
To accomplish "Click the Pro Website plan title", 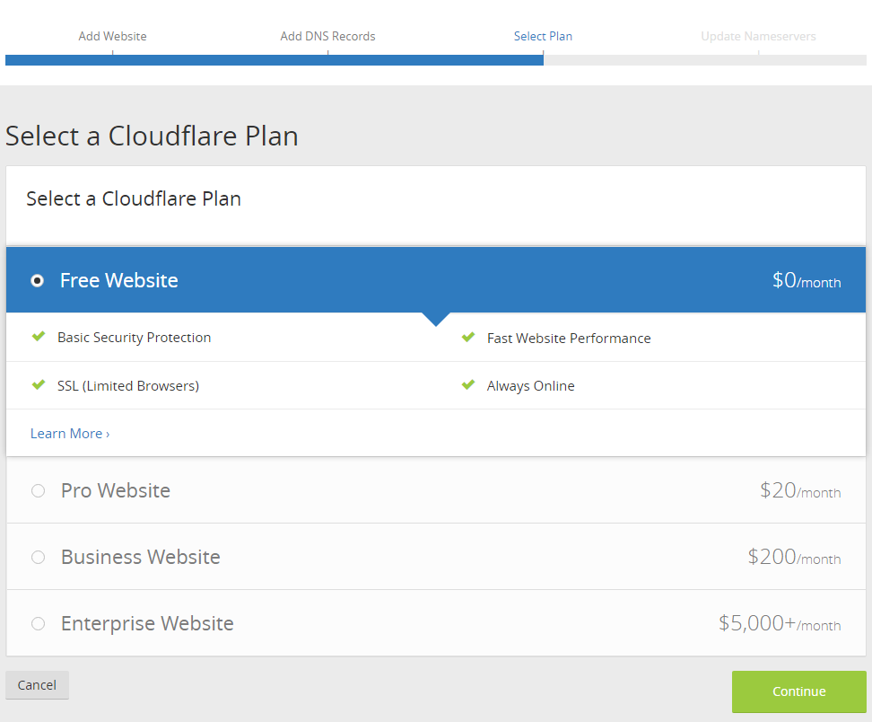I will pyautogui.click(x=116, y=490).
